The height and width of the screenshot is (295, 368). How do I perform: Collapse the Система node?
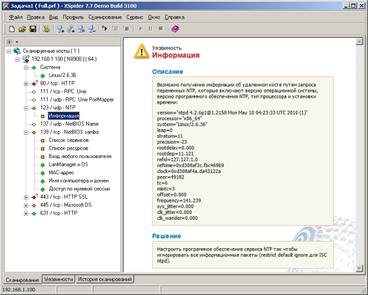pos(26,68)
